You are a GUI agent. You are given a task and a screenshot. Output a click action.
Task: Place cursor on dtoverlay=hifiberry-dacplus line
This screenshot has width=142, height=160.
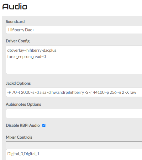point(32,51)
